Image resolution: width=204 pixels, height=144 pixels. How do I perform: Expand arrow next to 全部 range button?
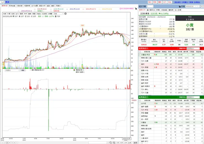point(132,143)
